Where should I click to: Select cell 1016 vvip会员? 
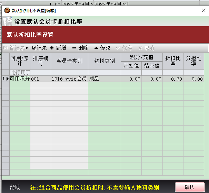69,79
